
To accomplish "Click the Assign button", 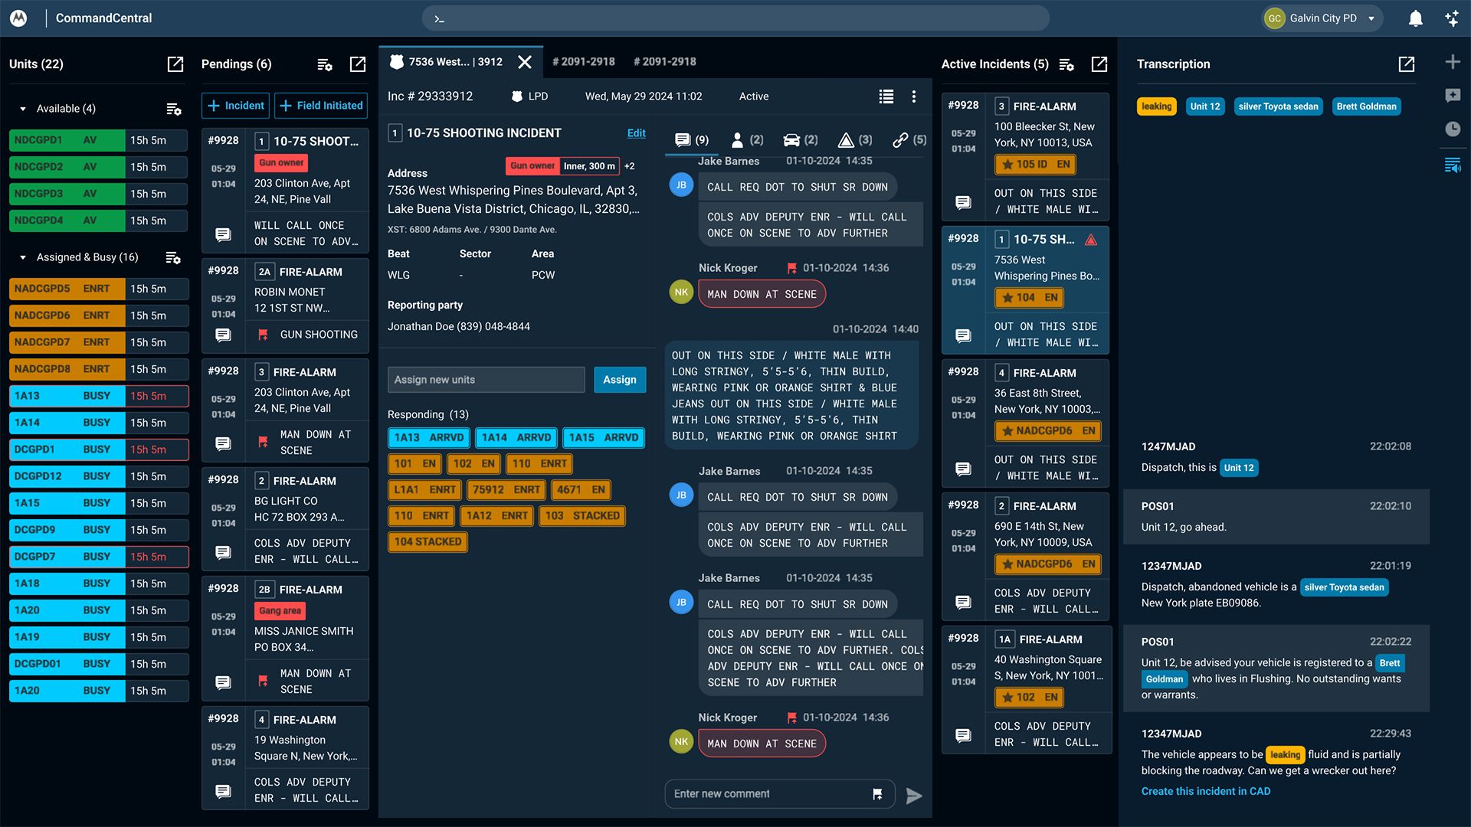I will [619, 380].
